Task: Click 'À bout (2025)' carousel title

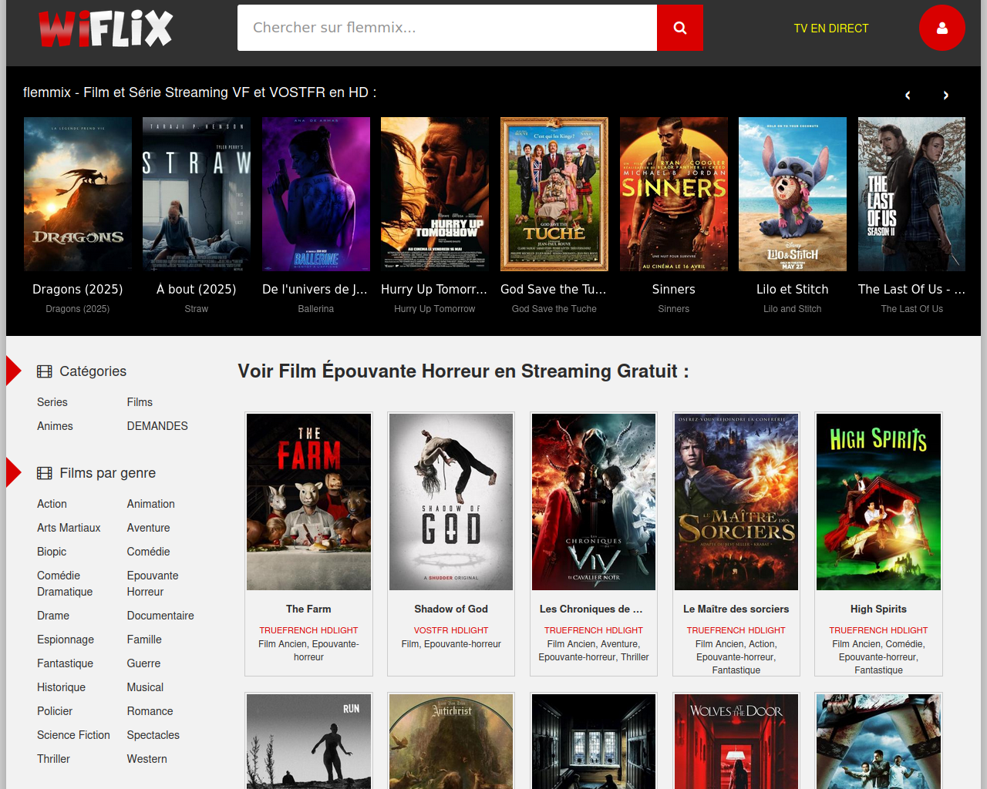Action: pos(197,289)
